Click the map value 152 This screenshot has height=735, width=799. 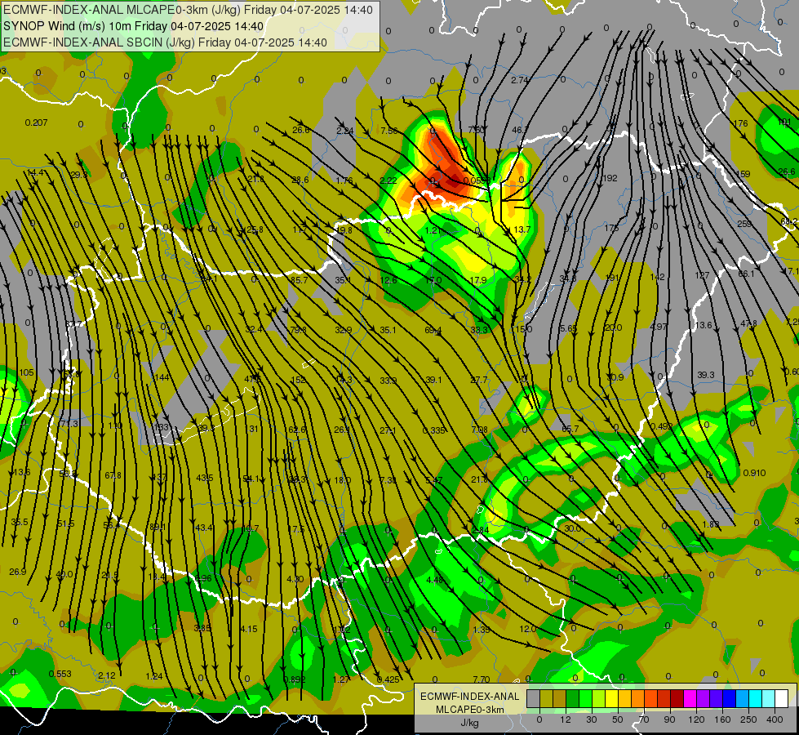click(x=298, y=380)
